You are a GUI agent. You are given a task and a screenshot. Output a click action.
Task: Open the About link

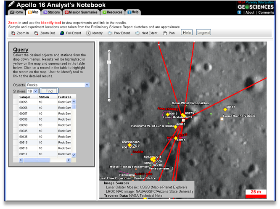click(250, 13)
